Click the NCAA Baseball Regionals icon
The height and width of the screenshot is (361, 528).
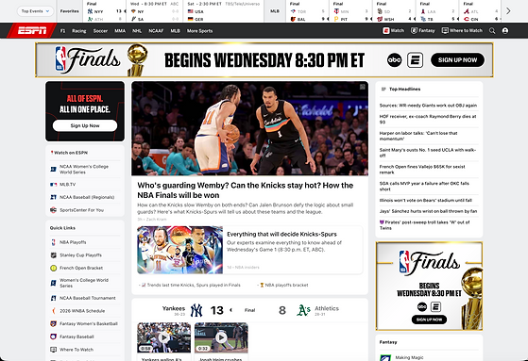click(x=53, y=197)
